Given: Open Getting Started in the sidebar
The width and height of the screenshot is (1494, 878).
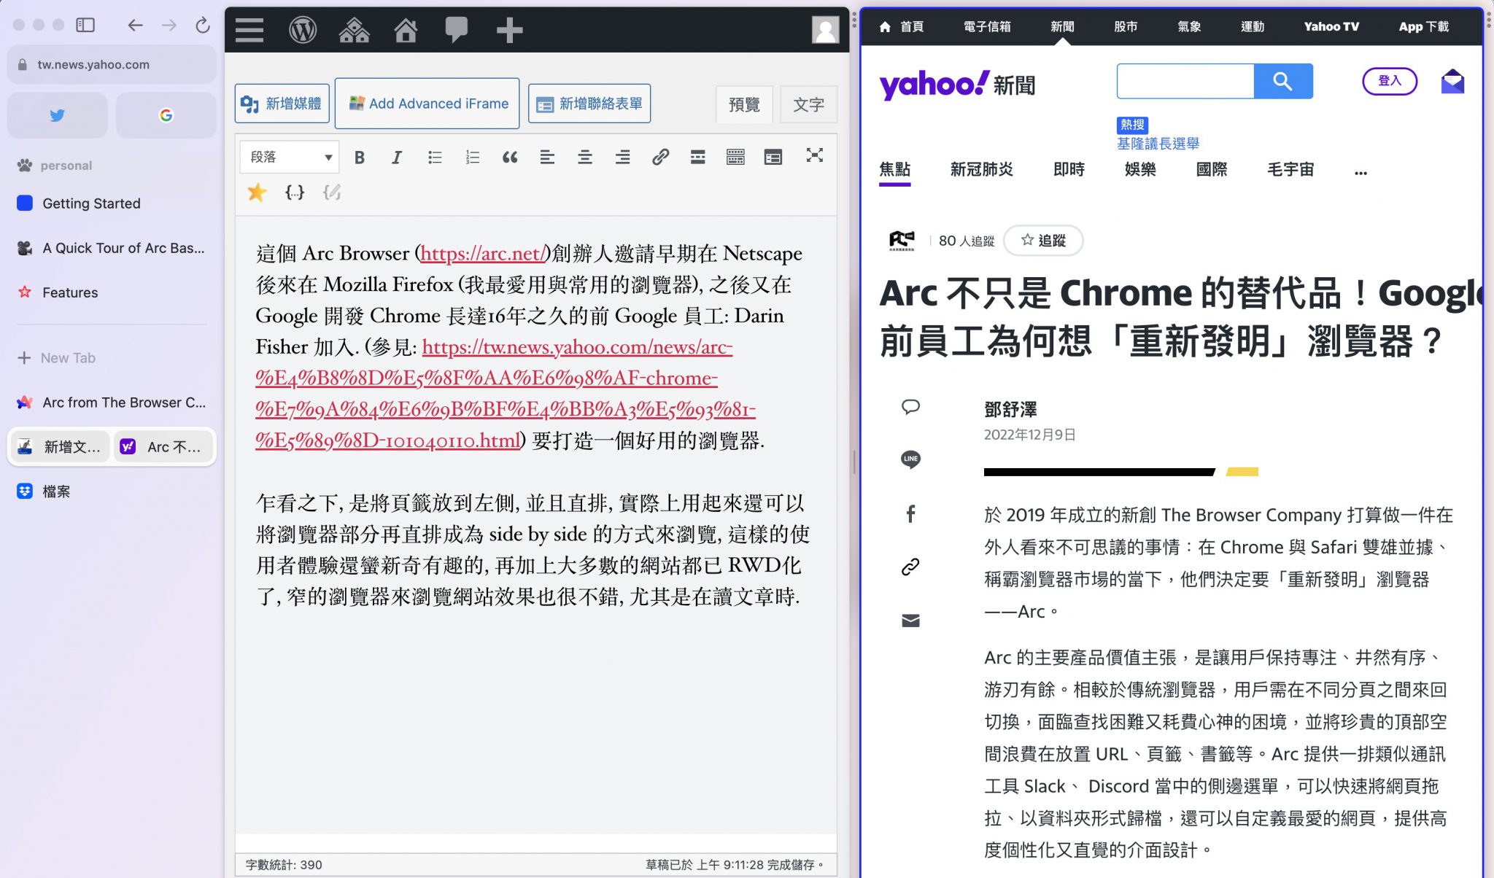Looking at the screenshot, I should pos(112,203).
